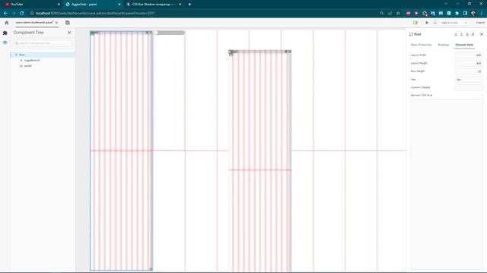The image size is (487, 273).
Task: Open the browser side panel icon
Action: (465, 14)
